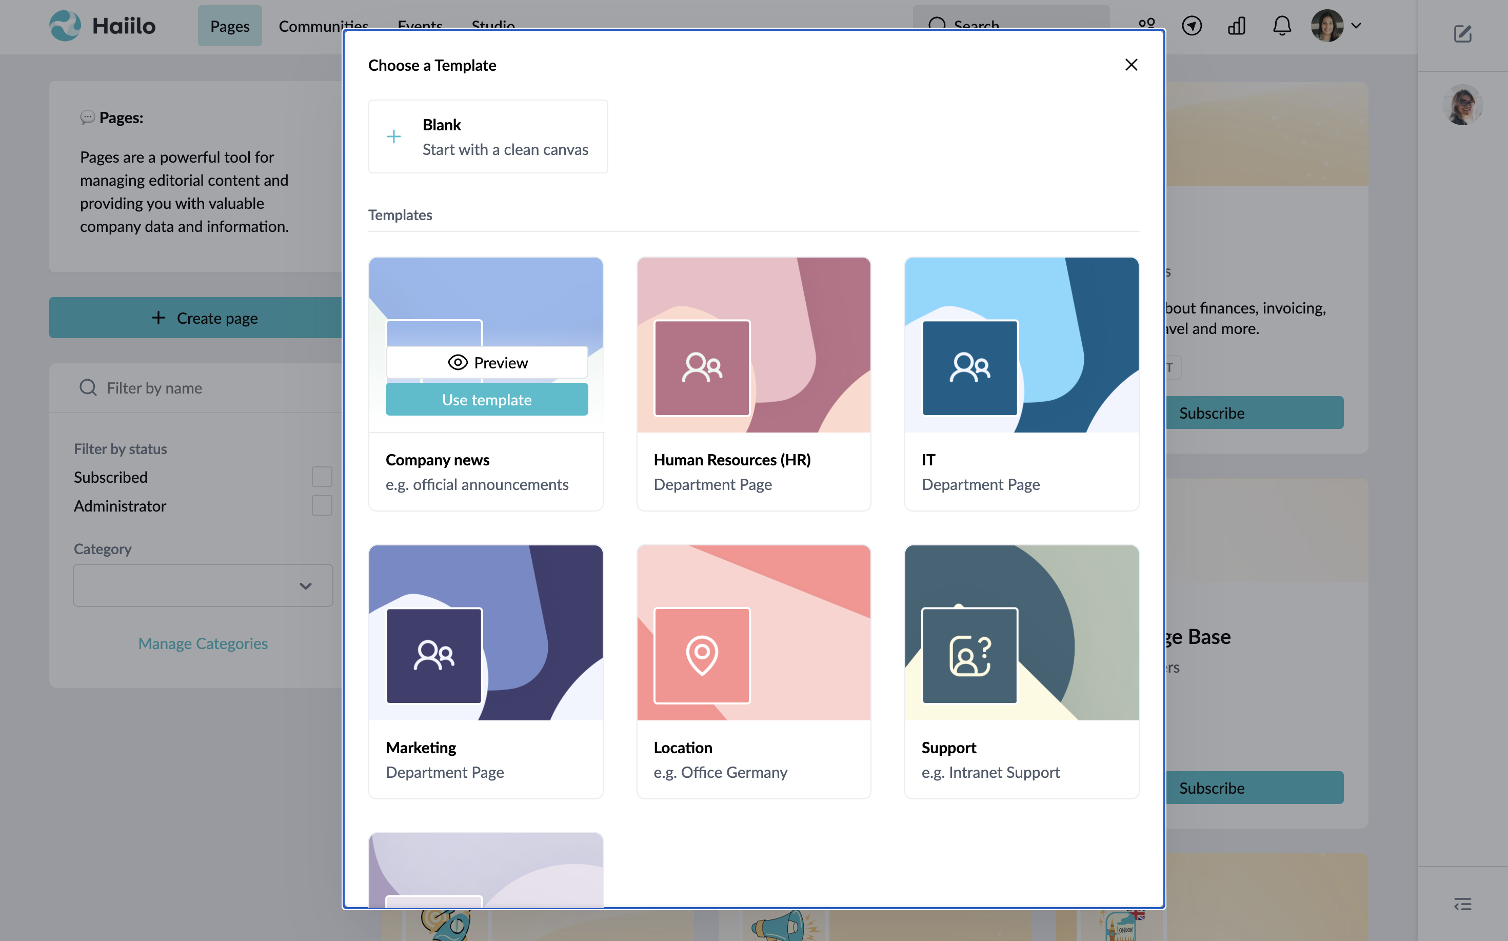Close the Choose a Template dialog
The height and width of the screenshot is (941, 1508).
point(1131,65)
